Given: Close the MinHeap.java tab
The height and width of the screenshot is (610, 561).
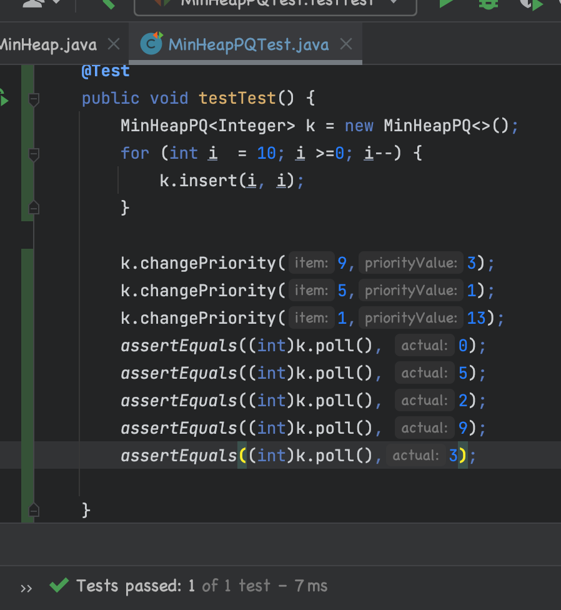Looking at the screenshot, I should 114,44.
